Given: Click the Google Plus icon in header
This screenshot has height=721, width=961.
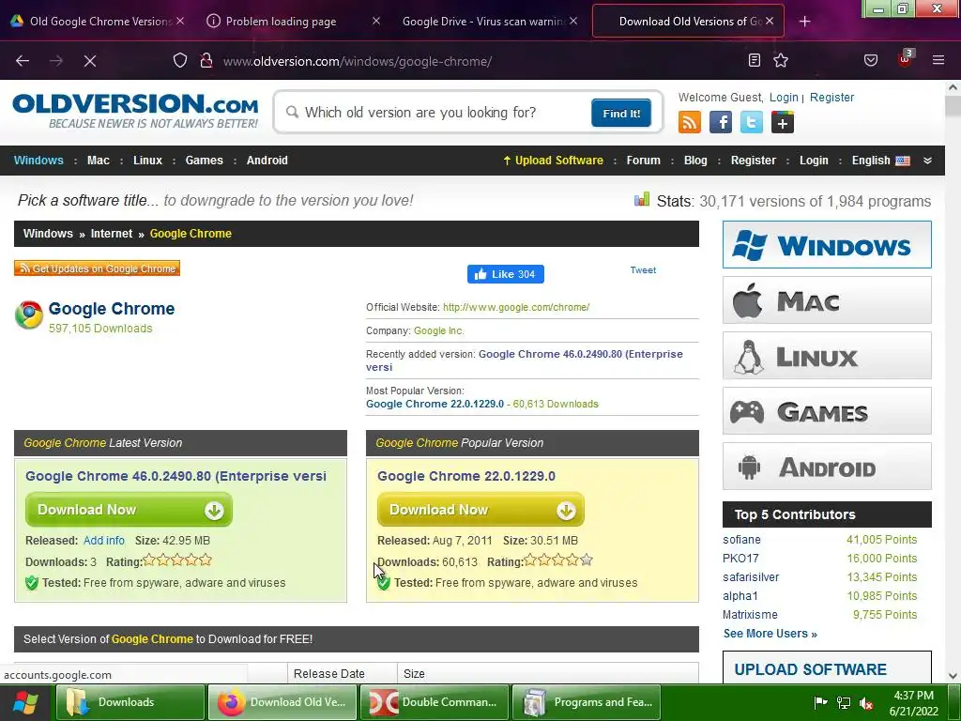Looking at the screenshot, I should point(783,122).
